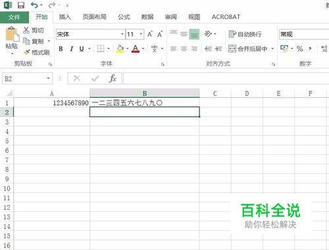
Task: Open the 文件 (File) menu
Action: click(x=14, y=17)
